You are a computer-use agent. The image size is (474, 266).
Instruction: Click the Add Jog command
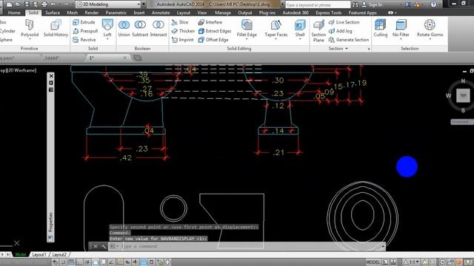click(341, 31)
